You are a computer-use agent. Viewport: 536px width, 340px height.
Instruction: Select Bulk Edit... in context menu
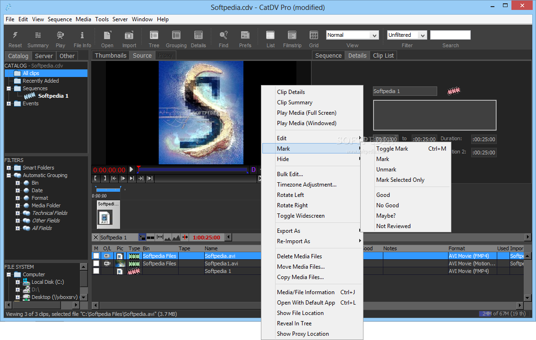(x=312, y=174)
